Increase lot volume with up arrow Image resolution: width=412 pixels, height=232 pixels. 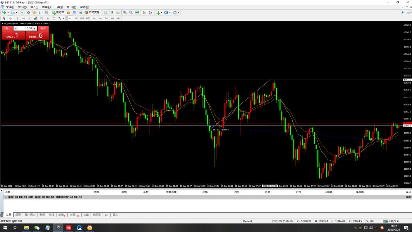35,28
